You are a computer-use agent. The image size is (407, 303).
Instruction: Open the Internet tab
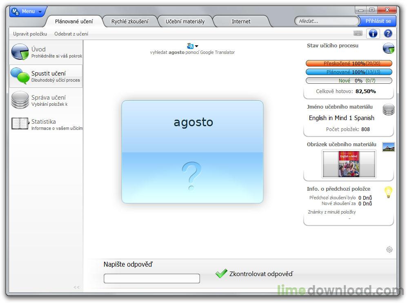click(x=241, y=21)
